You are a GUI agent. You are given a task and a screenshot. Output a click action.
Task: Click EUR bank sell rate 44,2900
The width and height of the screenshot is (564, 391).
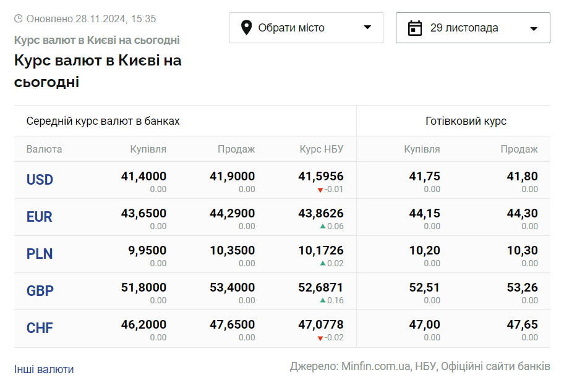click(233, 213)
